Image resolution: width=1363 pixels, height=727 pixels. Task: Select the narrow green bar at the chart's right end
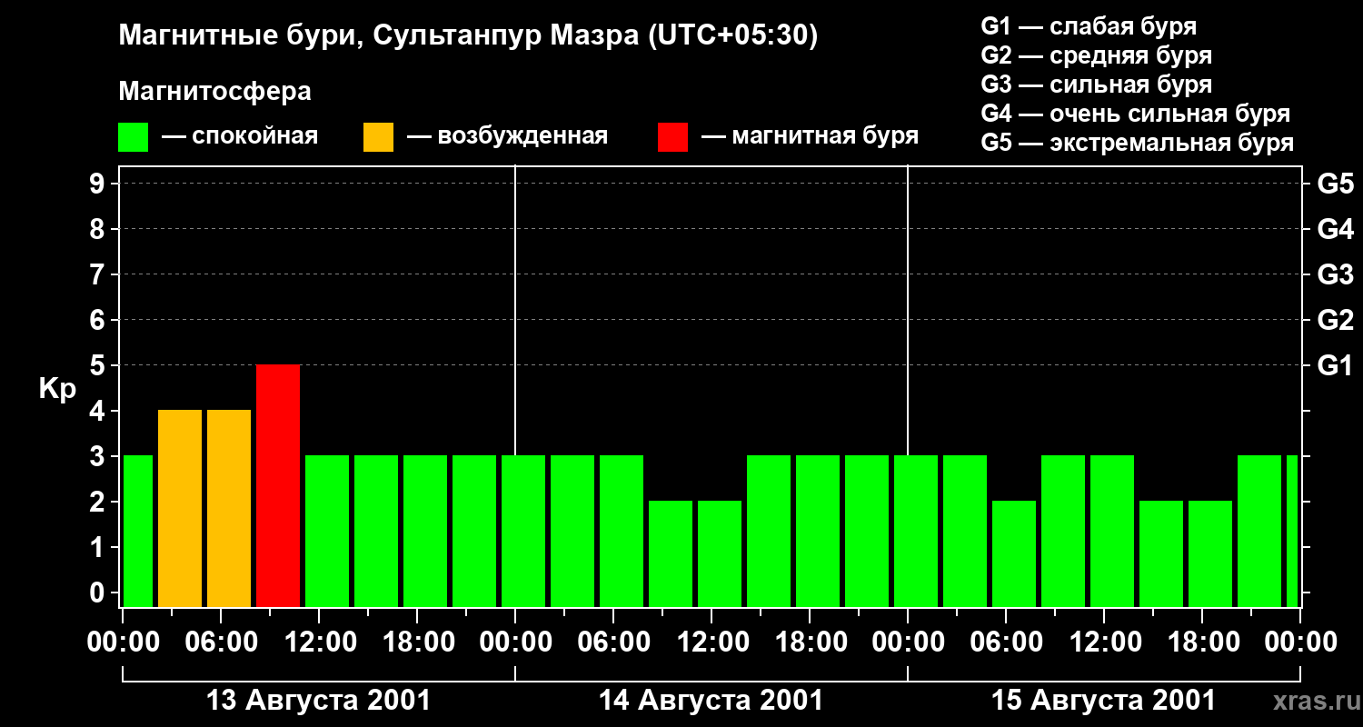(1292, 531)
